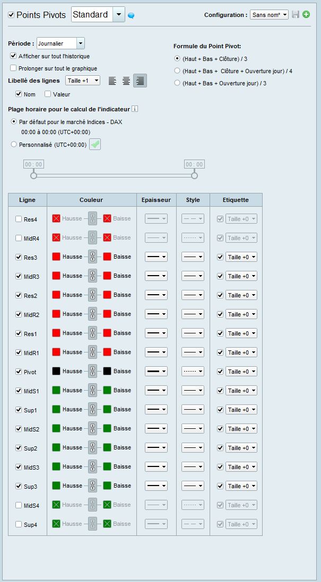The width and height of the screenshot is (321, 582).
Task: Select formula (Haut + Bas + Clôture + Ouverture jour) / 4
Action: [x=177, y=70]
